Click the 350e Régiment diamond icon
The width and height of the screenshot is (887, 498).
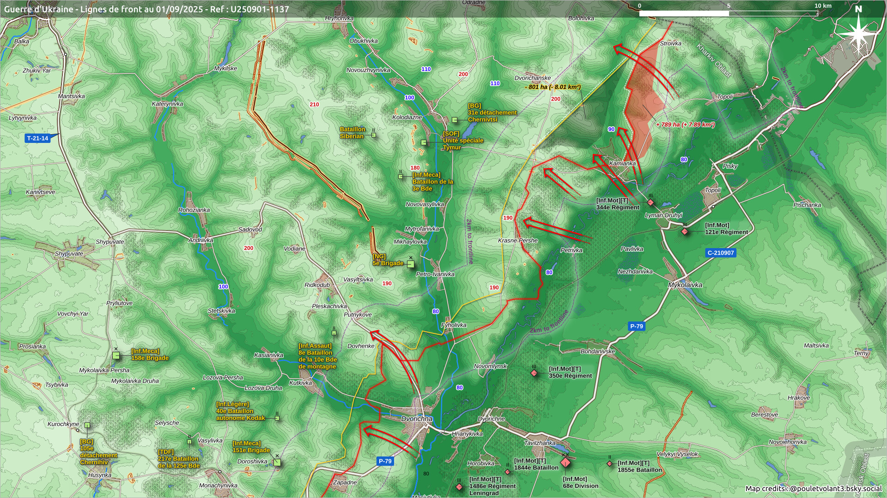pos(535,373)
